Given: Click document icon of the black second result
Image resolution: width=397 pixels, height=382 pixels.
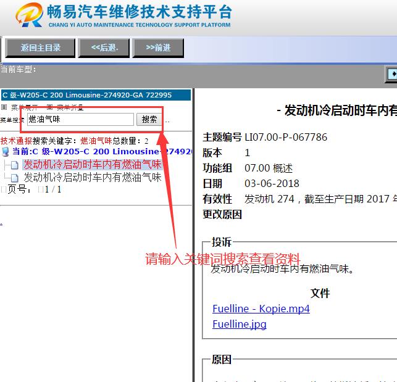Looking at the screenshot, I should [x=15, y=178].
